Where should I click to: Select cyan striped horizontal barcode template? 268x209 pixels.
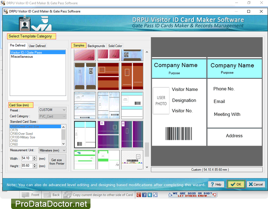coord(132,105)
